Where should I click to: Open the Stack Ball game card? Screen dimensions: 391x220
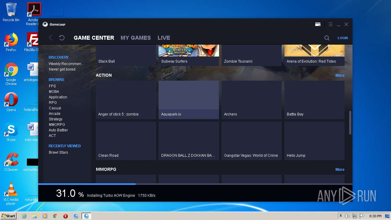click(126, 55)
